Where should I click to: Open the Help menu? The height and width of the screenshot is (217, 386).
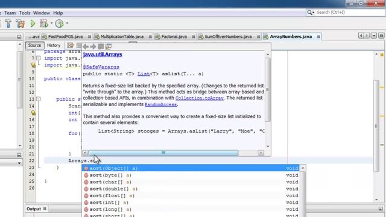click(58, 13)
